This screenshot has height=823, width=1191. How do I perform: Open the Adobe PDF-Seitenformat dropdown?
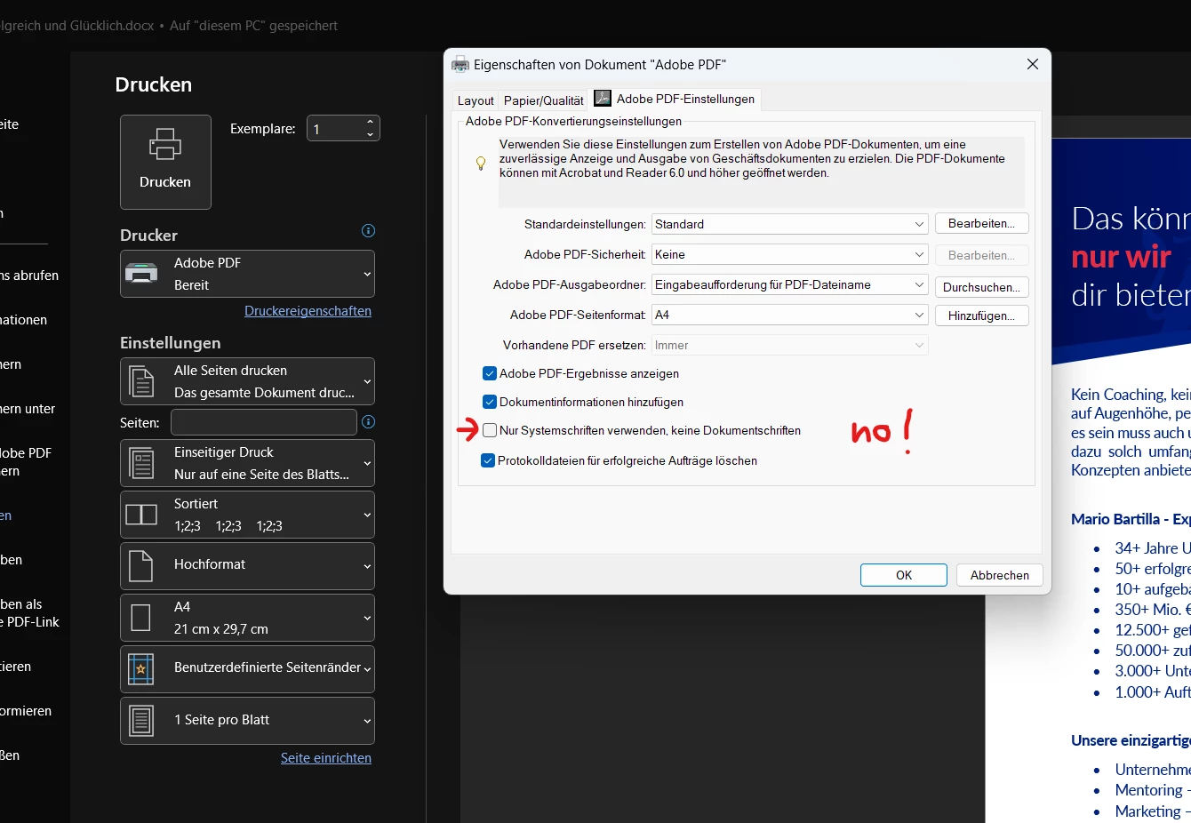[x=790, y=315]
